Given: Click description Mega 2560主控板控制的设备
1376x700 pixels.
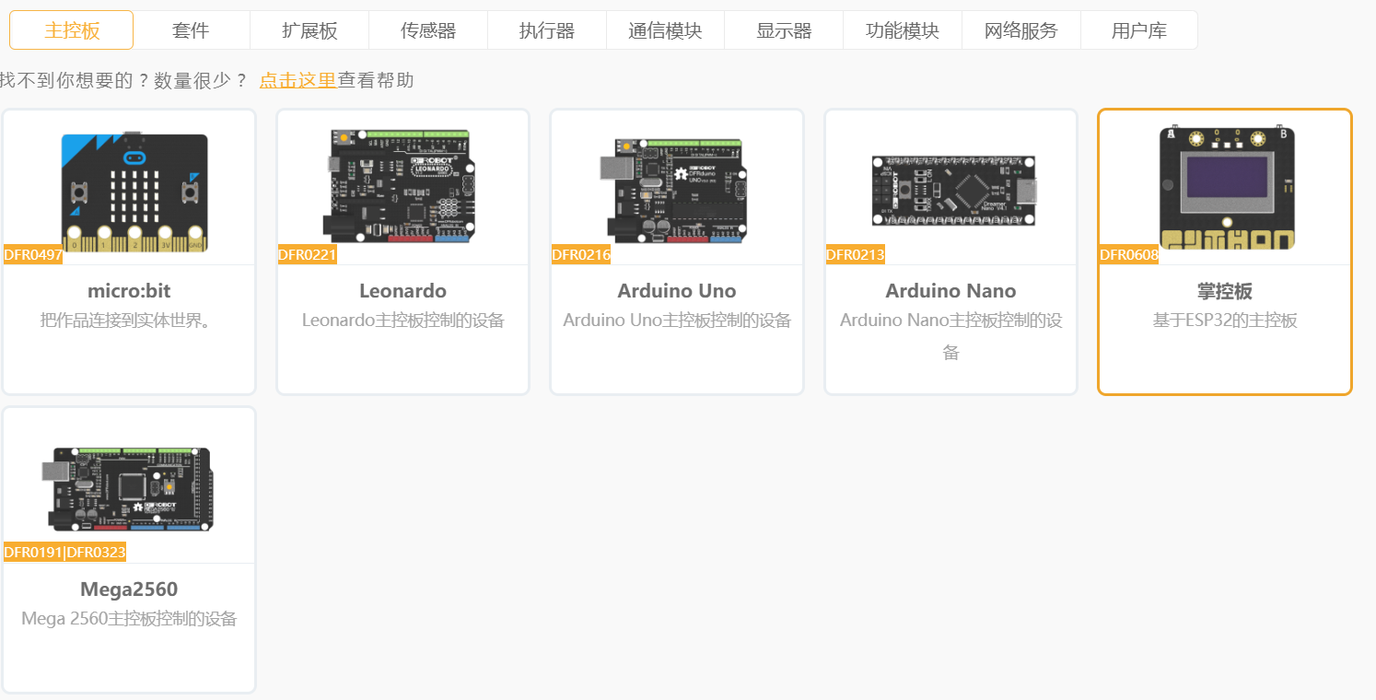Looking at the screenshot, I should 129,619.
